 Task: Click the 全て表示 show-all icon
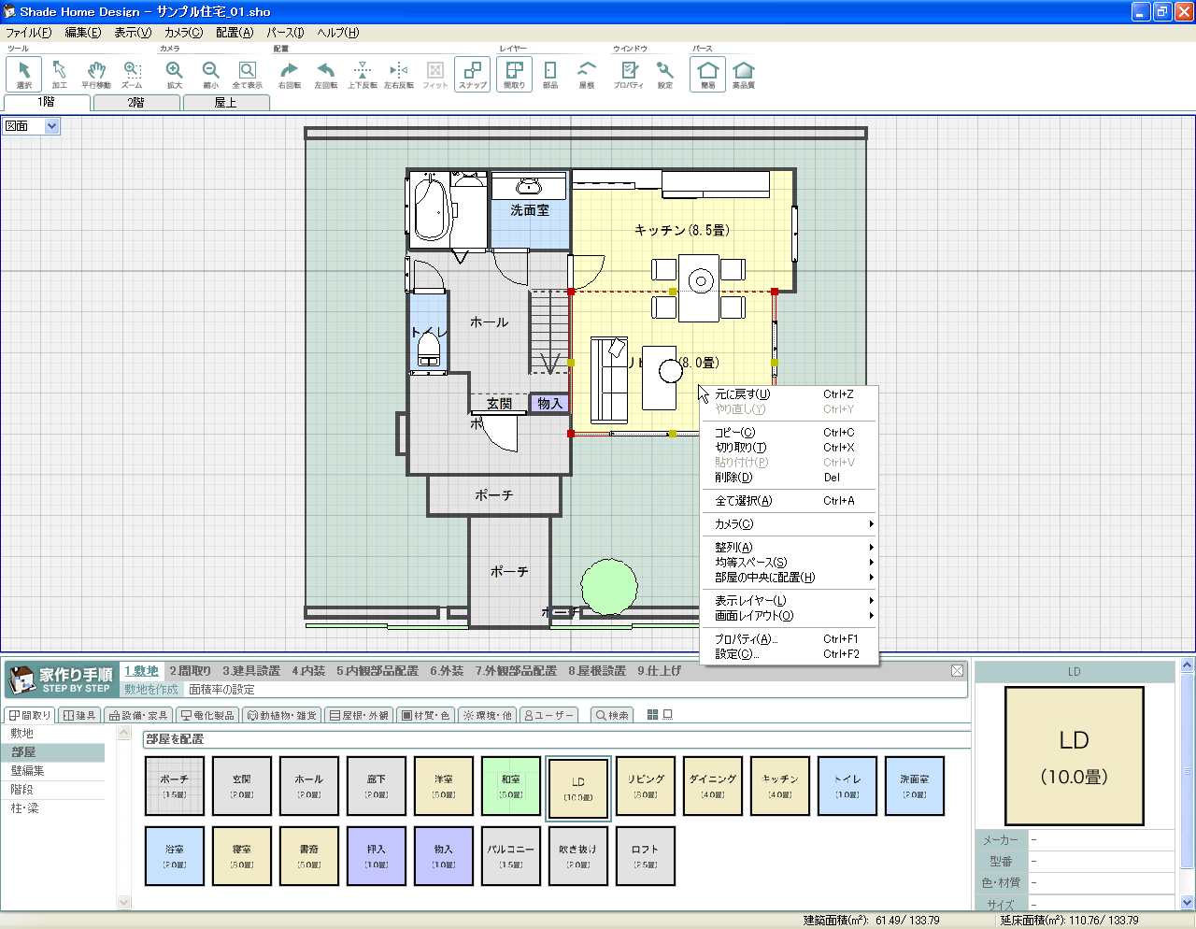[247, 74]
